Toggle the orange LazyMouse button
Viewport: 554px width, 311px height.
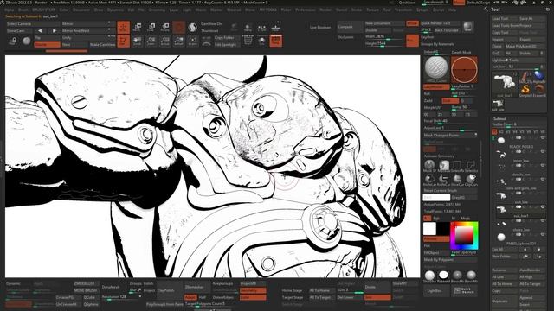[x=436, y=86]
